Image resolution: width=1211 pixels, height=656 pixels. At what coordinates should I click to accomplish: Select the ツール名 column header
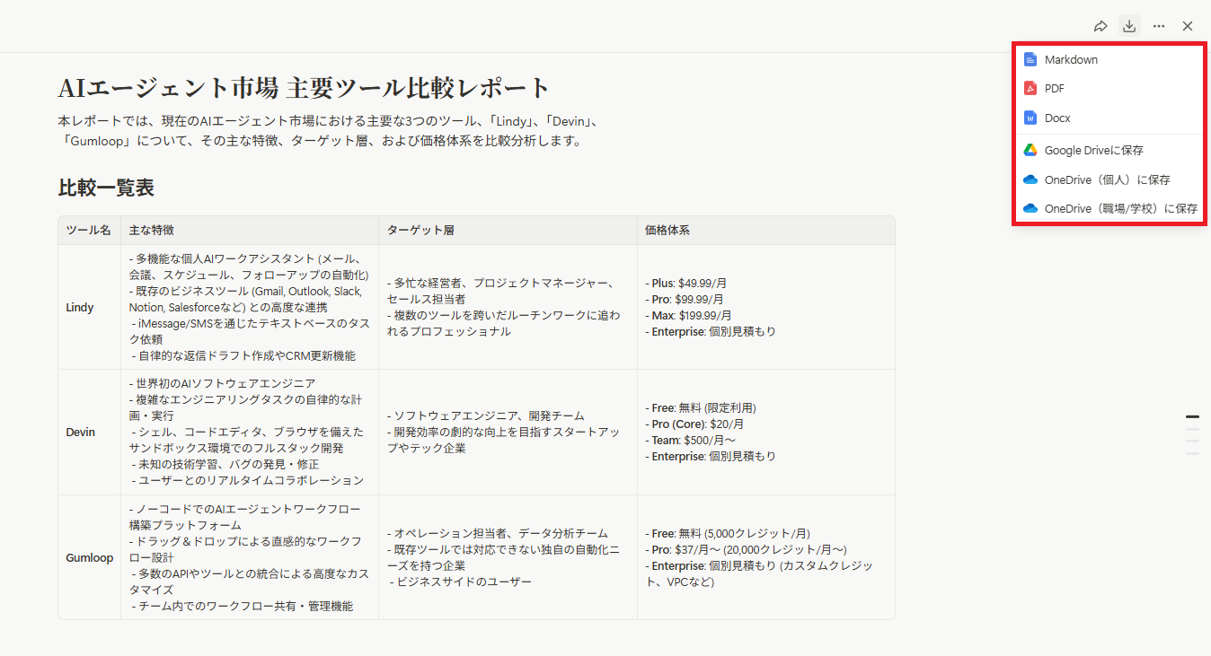(x=89, y=231)
